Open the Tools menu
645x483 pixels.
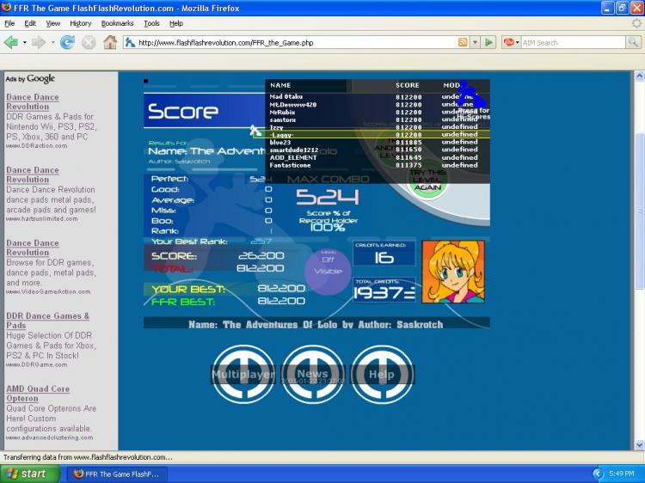tap(151, 23)
